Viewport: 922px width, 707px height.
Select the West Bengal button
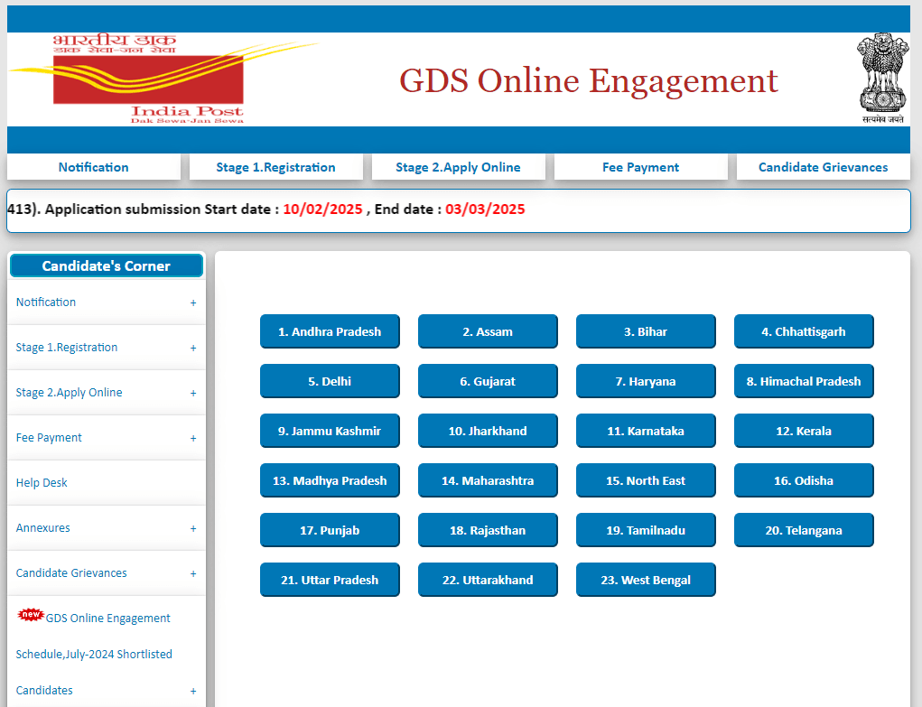tap(646, 580)
